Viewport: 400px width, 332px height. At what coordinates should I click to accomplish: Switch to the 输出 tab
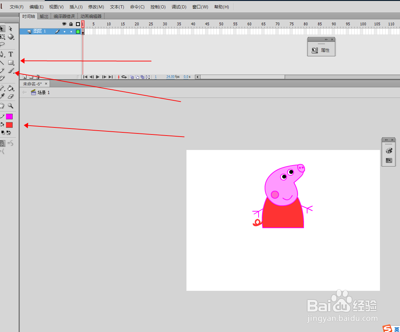tap(44, 16)
